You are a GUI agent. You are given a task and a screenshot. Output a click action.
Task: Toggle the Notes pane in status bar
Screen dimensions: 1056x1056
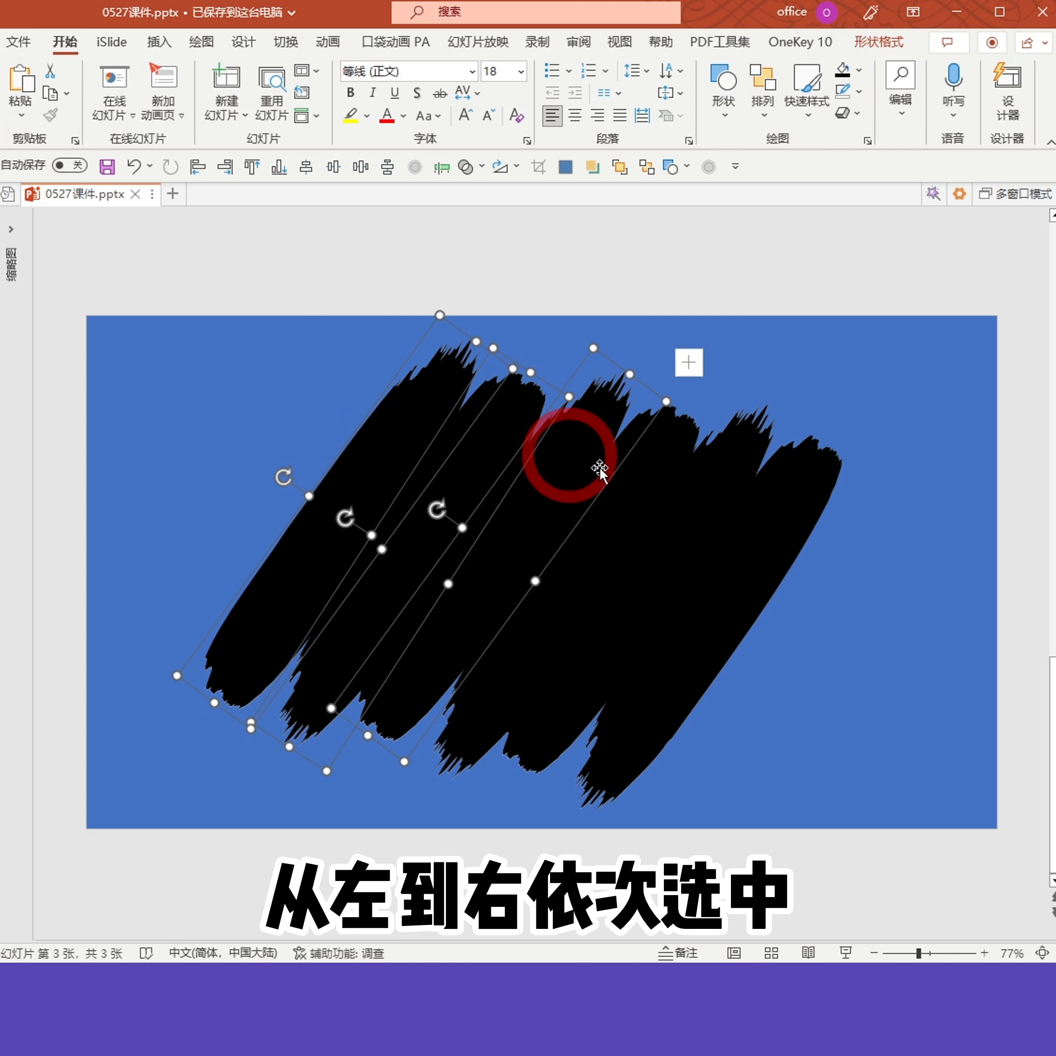click(678, 953)
